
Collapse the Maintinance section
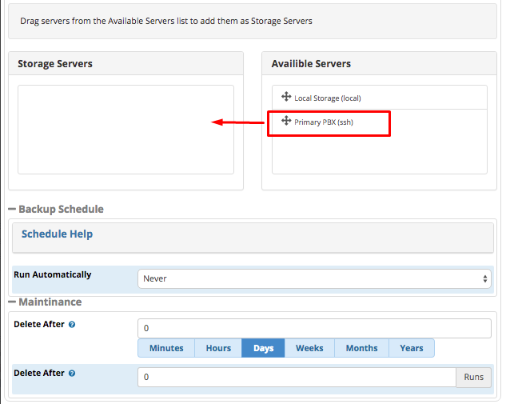tap(12, 302)
